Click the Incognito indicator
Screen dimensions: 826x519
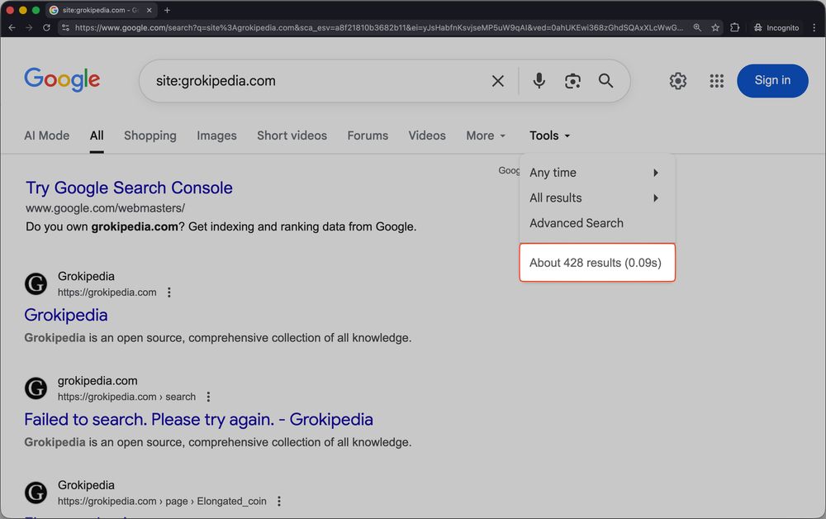pyautogui.click(x=776, y=27)
